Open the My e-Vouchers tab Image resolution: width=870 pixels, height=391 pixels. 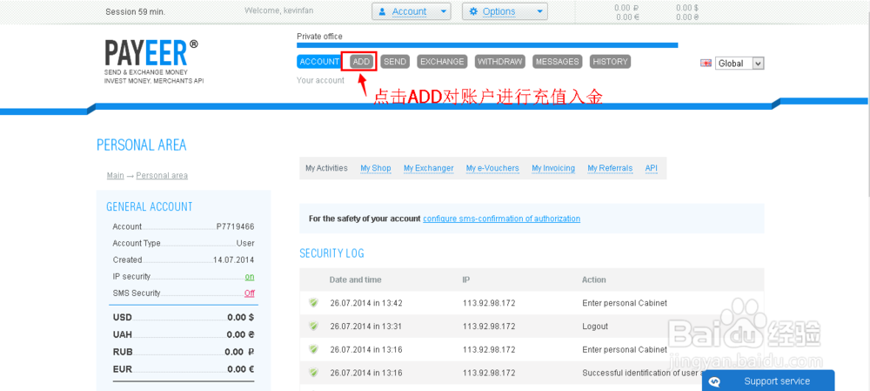coord(492,168)
